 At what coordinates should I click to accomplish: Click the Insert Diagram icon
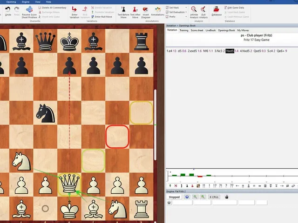tap(146, 9)
